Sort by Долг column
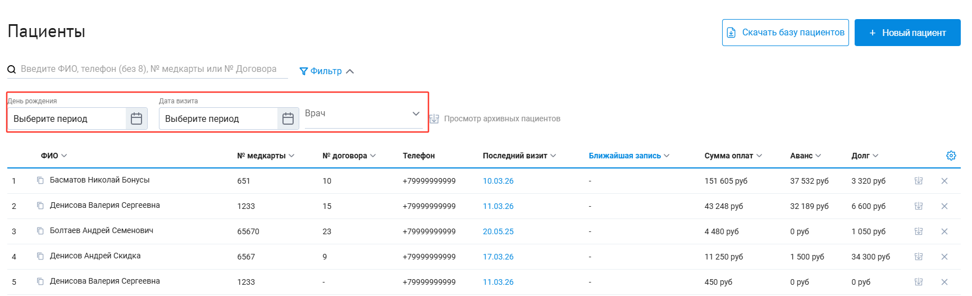Viewport: 972px width, 296px height. tap(865, 156)
